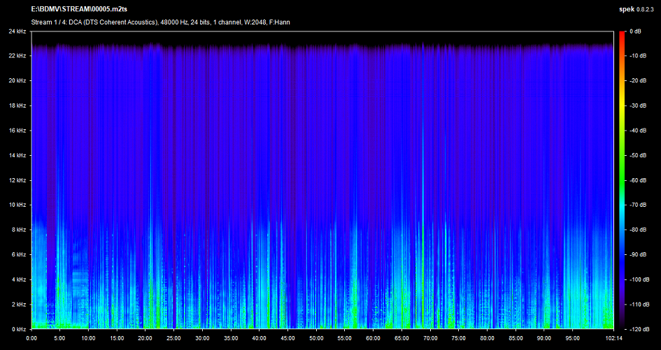The image size is (661, 350).
Task: Click the -90 dB scale label
Action: click(636, 254)
